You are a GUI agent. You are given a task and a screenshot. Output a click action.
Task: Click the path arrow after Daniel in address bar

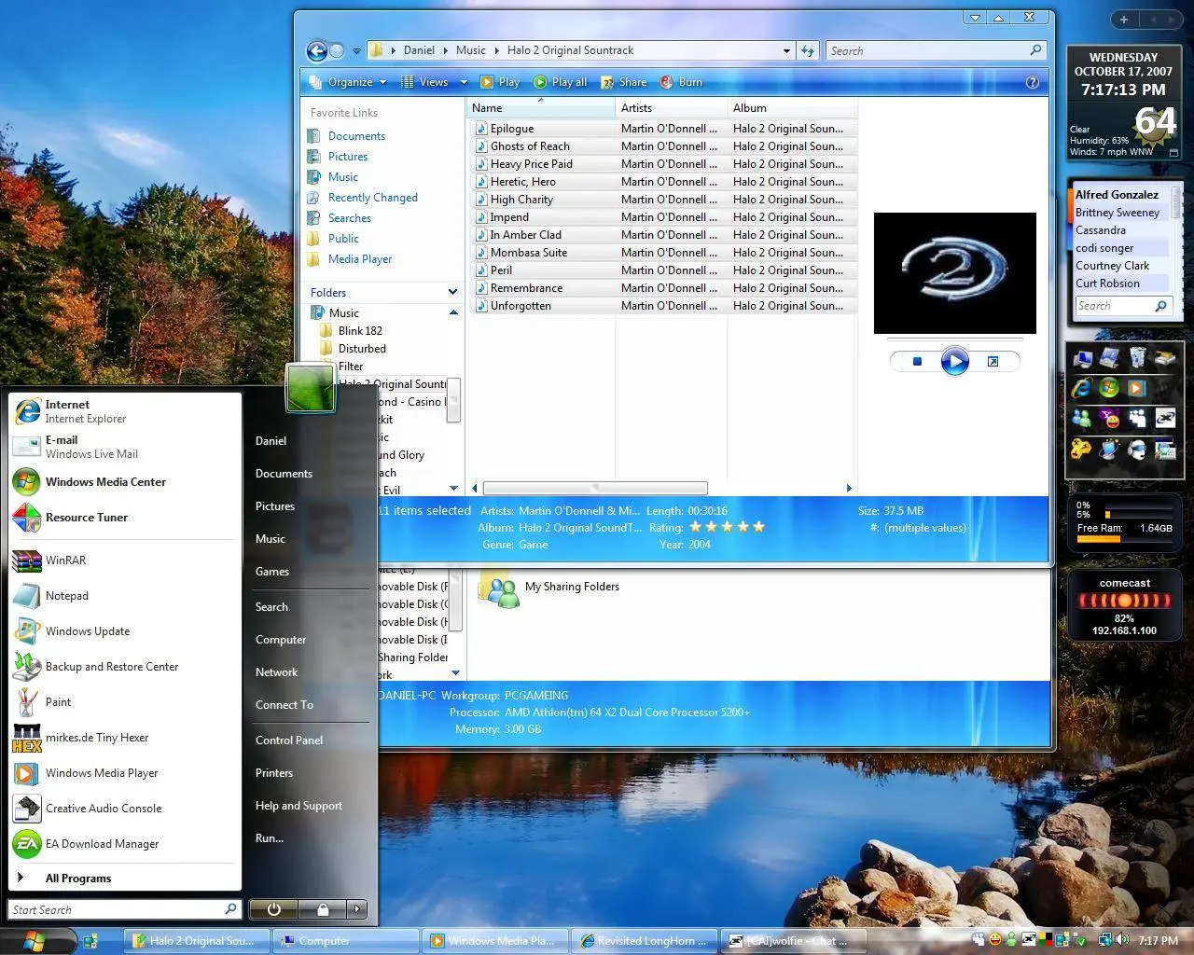point(445,50)
